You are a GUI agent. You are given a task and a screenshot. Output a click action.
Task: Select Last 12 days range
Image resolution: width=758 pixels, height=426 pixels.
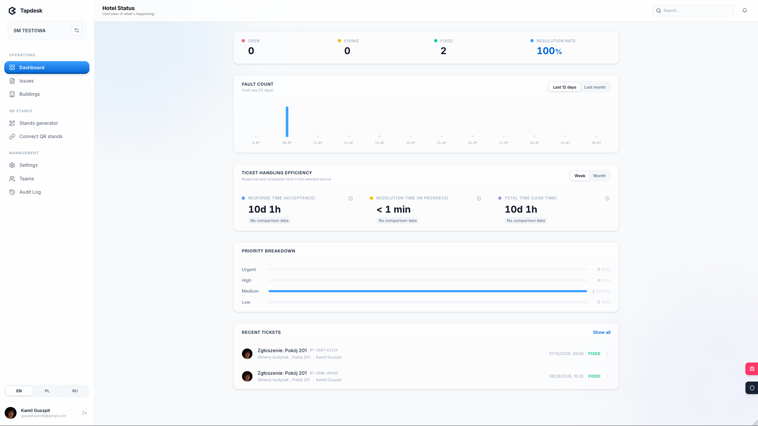coord(564,87)
